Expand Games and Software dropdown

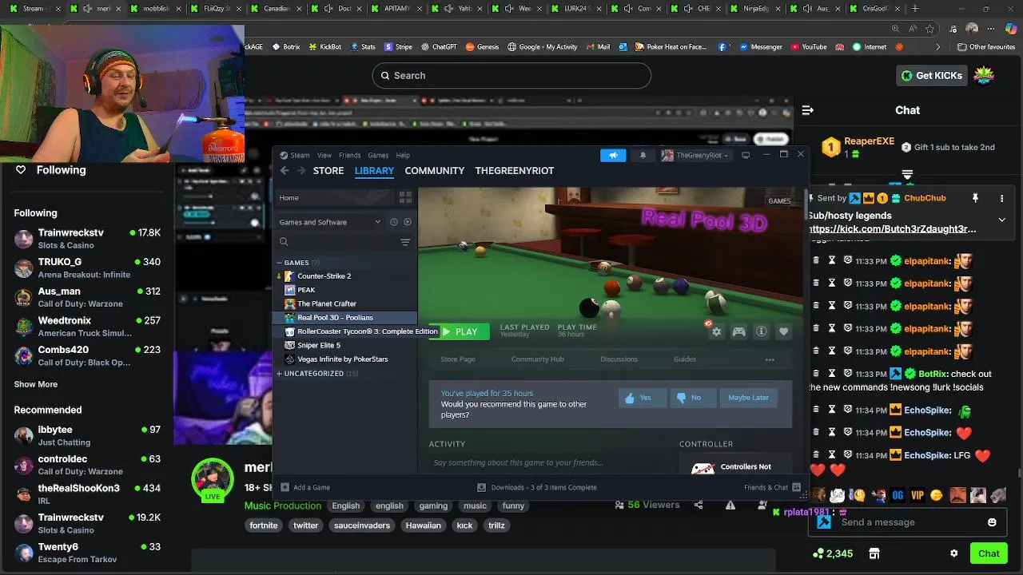pos(328,222)
